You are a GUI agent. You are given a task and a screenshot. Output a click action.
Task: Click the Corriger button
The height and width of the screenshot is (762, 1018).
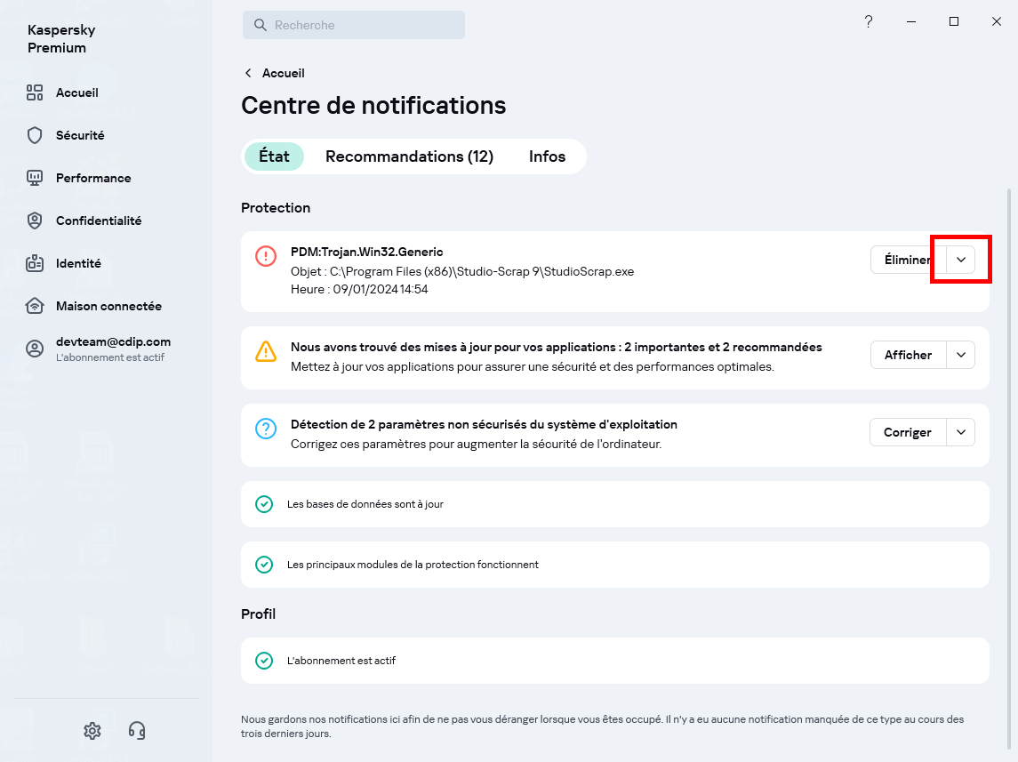point(907,432)
